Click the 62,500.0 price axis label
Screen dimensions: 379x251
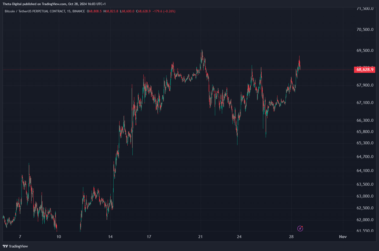(x=365, y=208)
